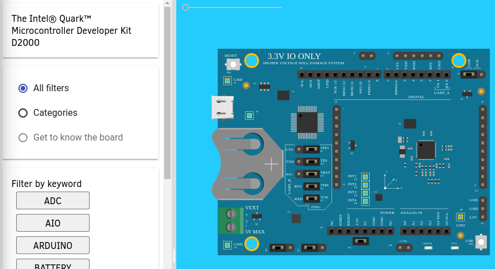Click the accelerometer XYZ axis diagram
495x269 pixels.
392,180
